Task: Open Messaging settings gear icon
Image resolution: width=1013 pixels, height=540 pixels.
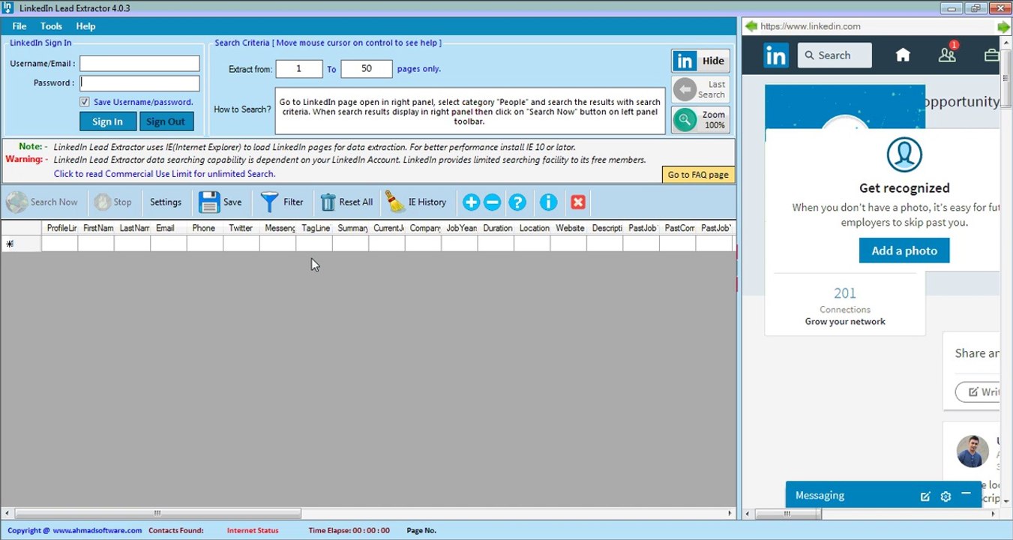Action: [946, 496]
